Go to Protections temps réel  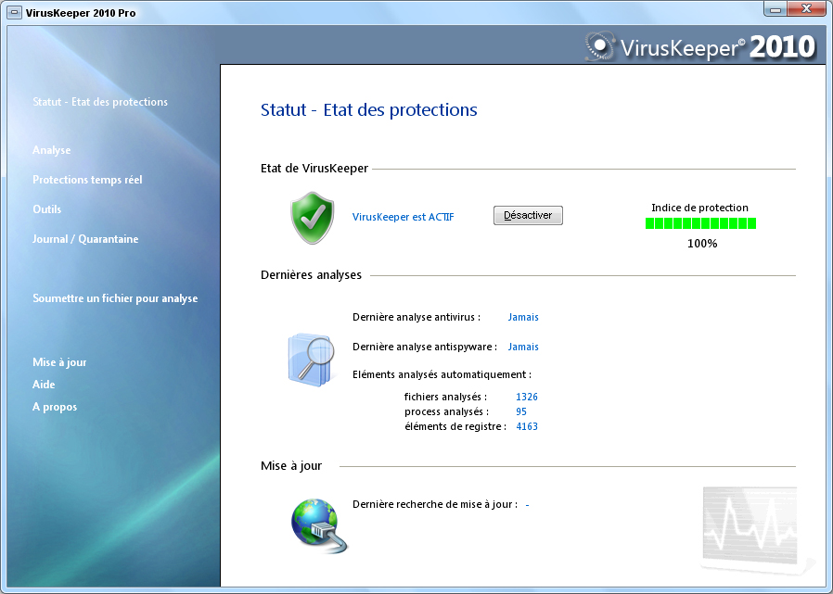point(87,180)
